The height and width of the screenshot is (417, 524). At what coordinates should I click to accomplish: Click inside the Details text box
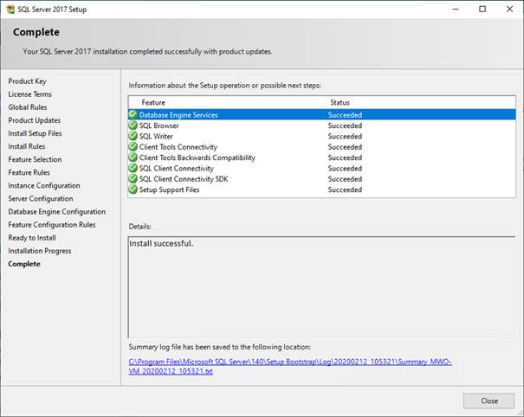321,287
